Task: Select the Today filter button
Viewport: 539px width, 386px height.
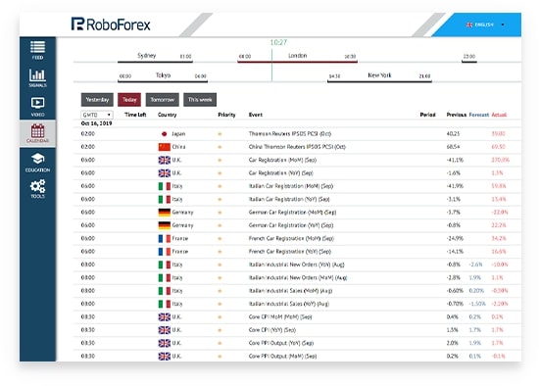Action: 129,100
